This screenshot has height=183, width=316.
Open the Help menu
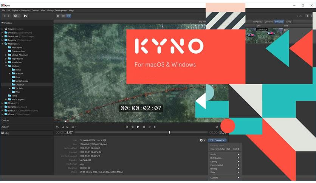pos(71,11)
